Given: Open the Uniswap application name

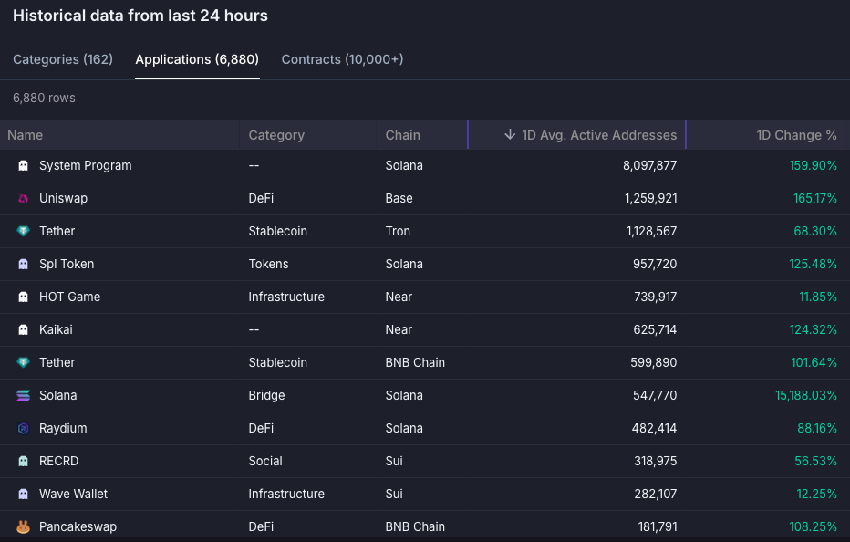Looking at the screenshot, I should [63, 199].
